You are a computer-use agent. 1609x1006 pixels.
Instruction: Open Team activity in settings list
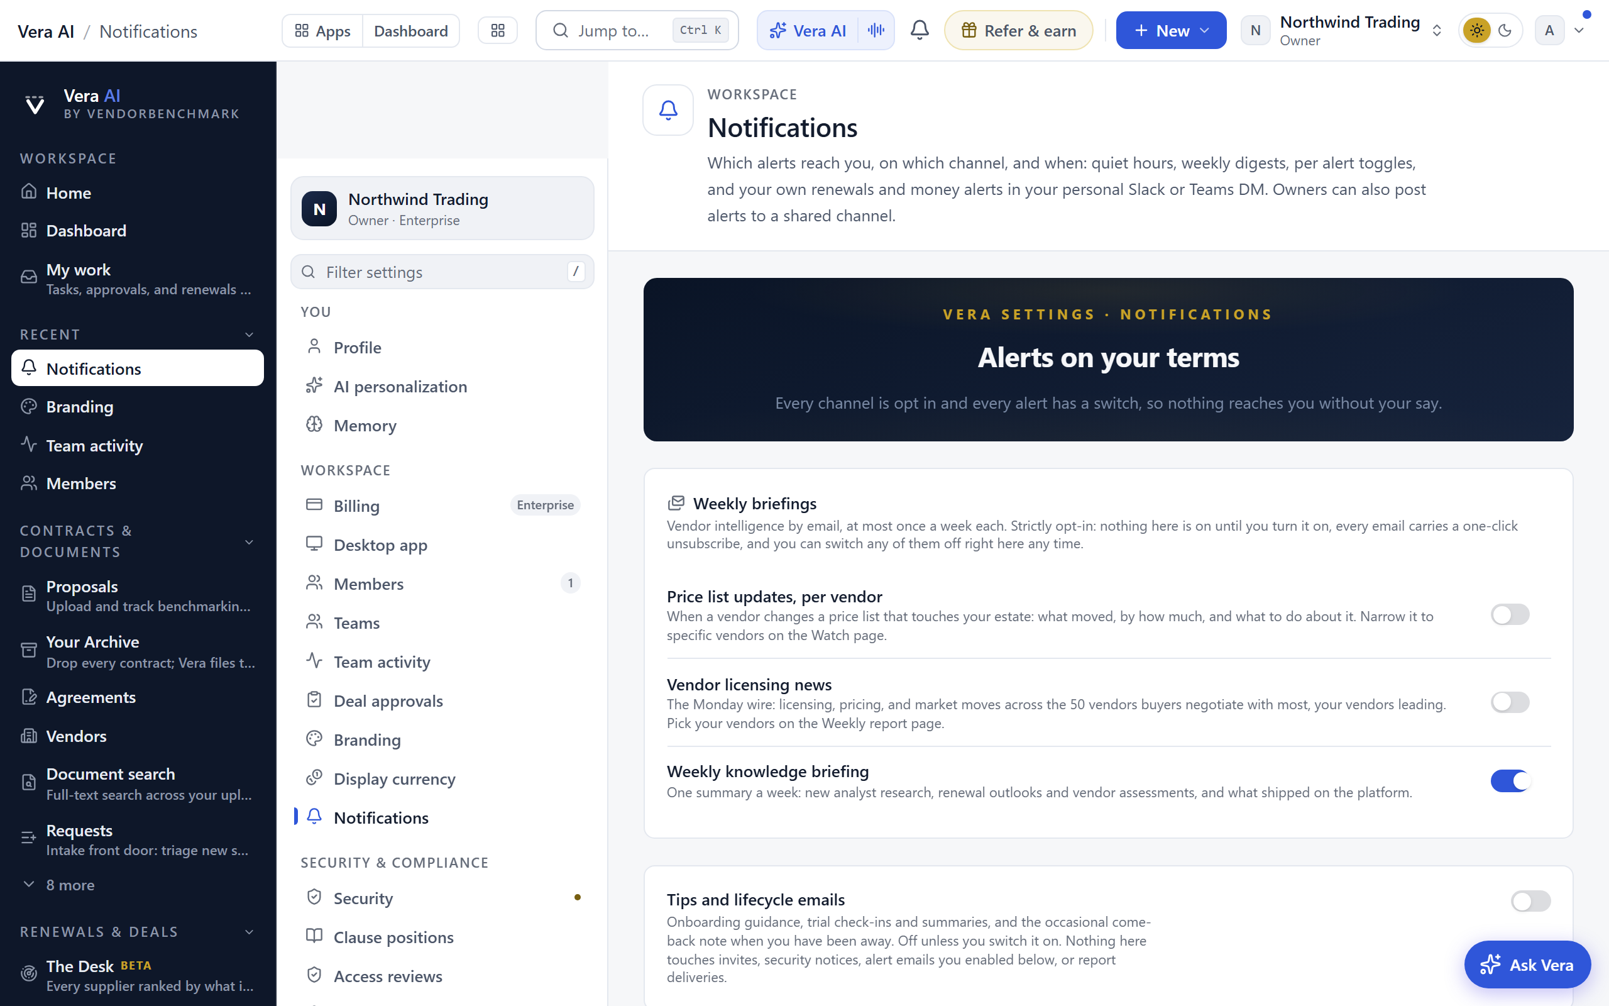(x=442, y=662)
